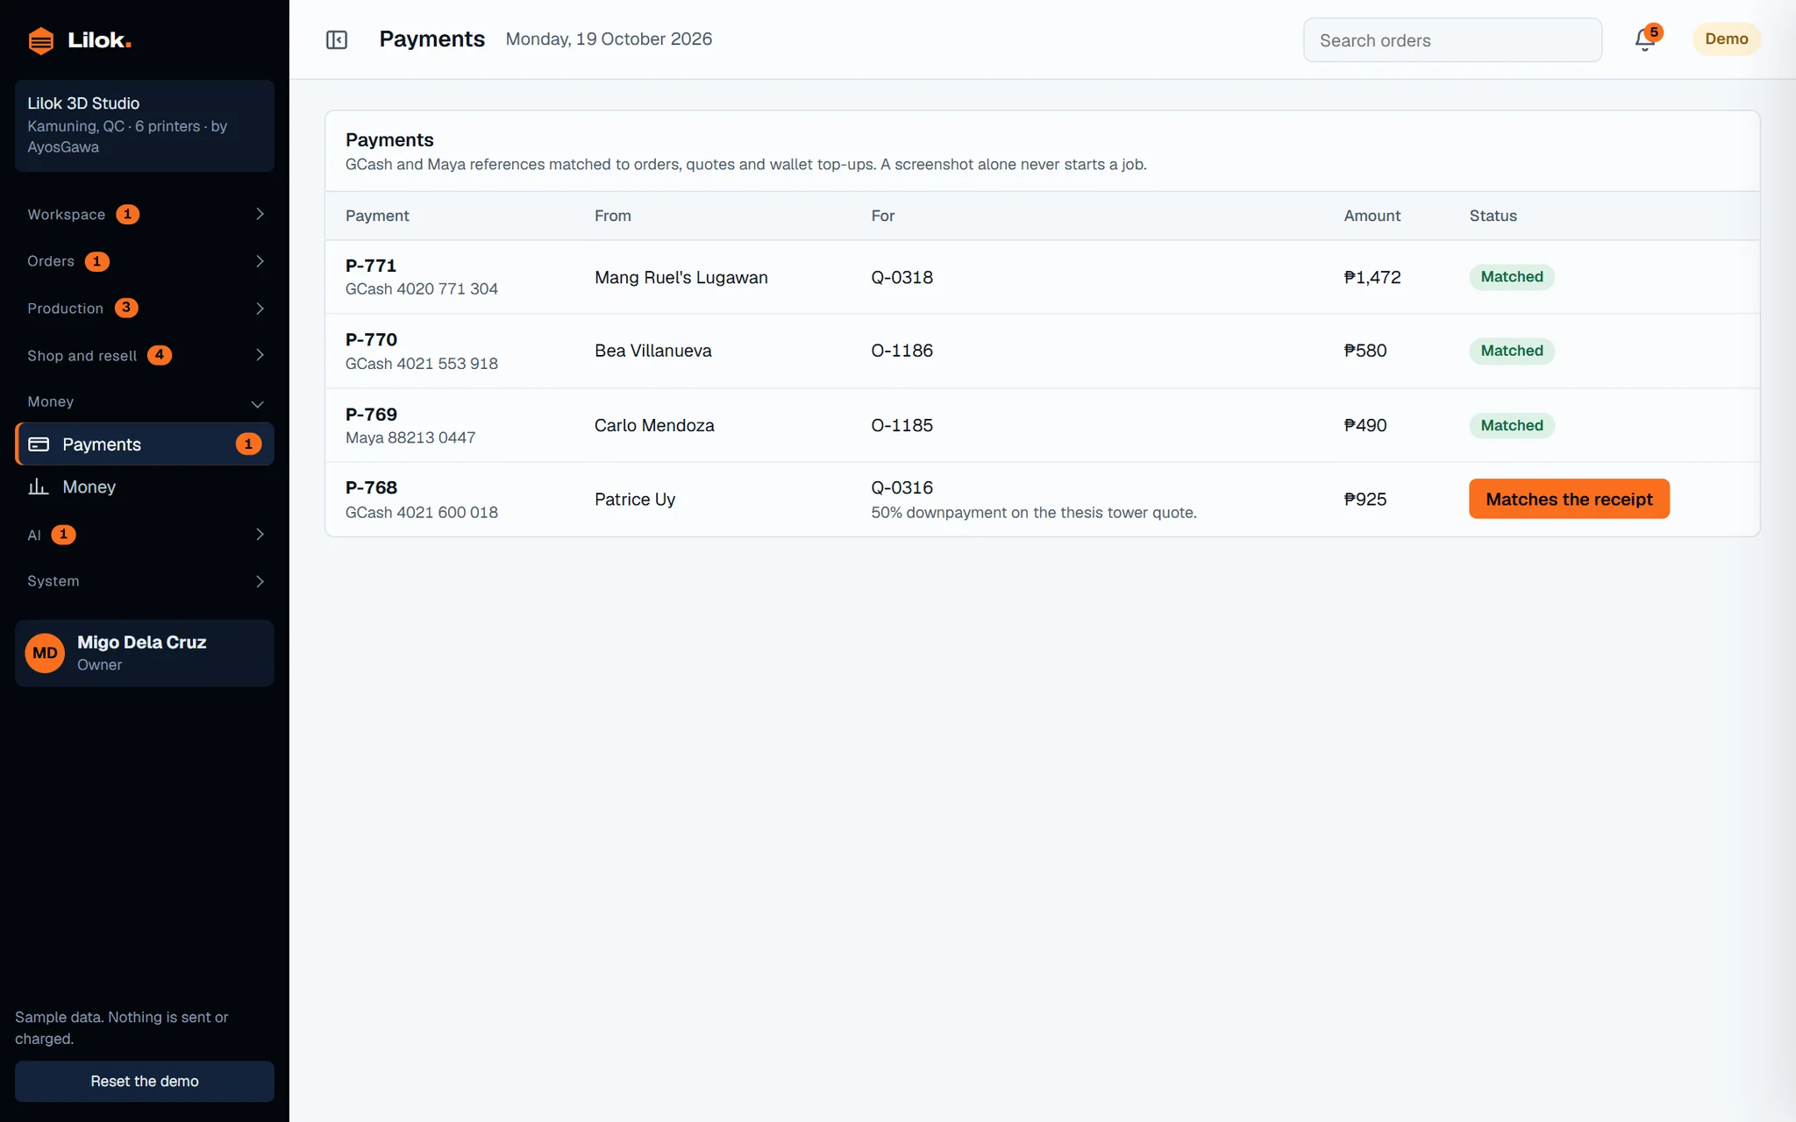Select the Workspace menu label
The height and width of the screenshot is (1122, 1796).
66,215
